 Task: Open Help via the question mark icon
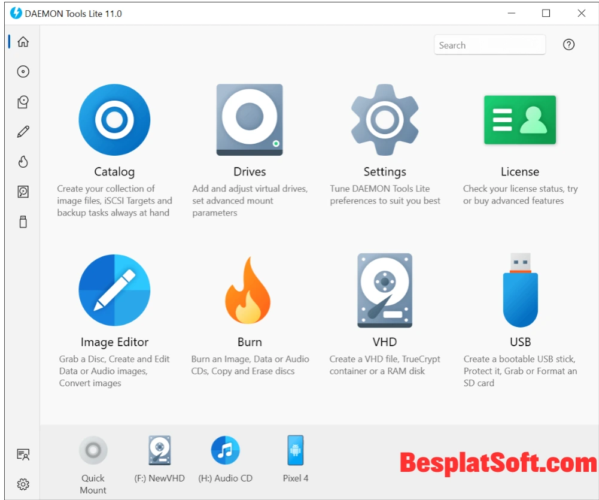click(x=568, y=44)
